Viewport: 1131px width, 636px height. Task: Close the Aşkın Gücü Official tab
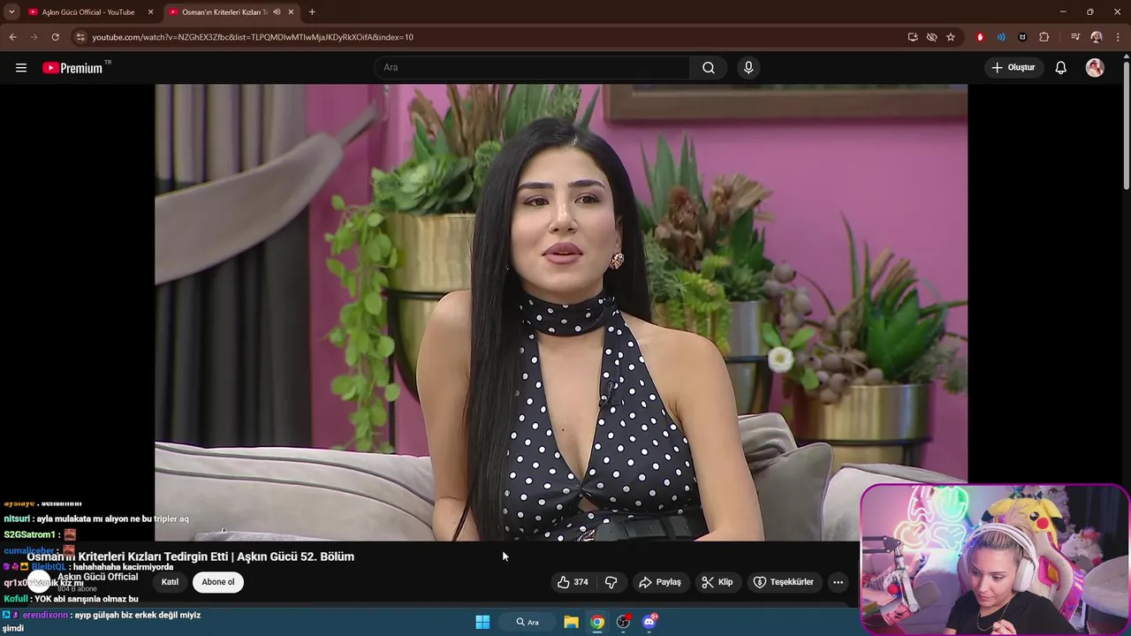[x=150, y=12]
